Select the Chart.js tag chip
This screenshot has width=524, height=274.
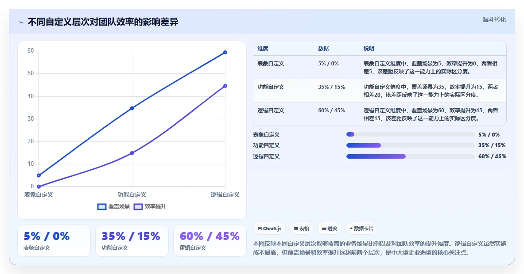click(269, 228)
